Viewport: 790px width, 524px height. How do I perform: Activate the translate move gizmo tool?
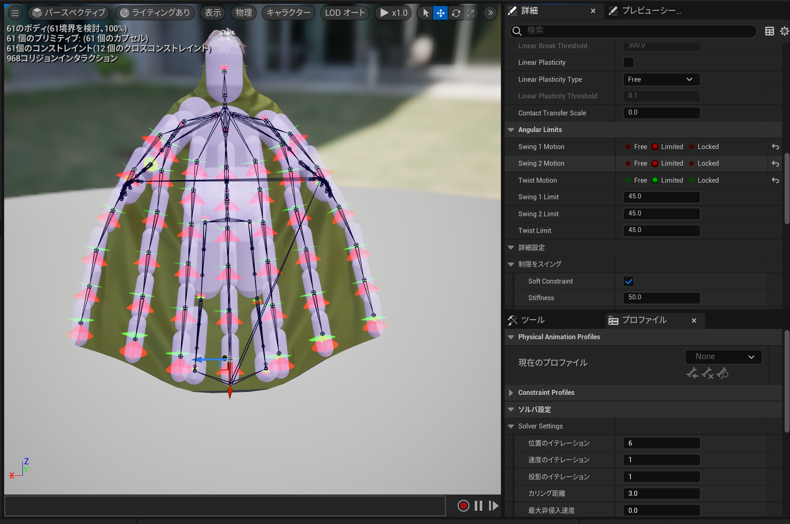point(440,13)
